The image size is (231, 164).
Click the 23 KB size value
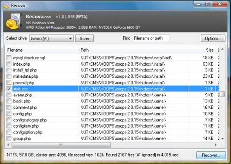(208, 76)
